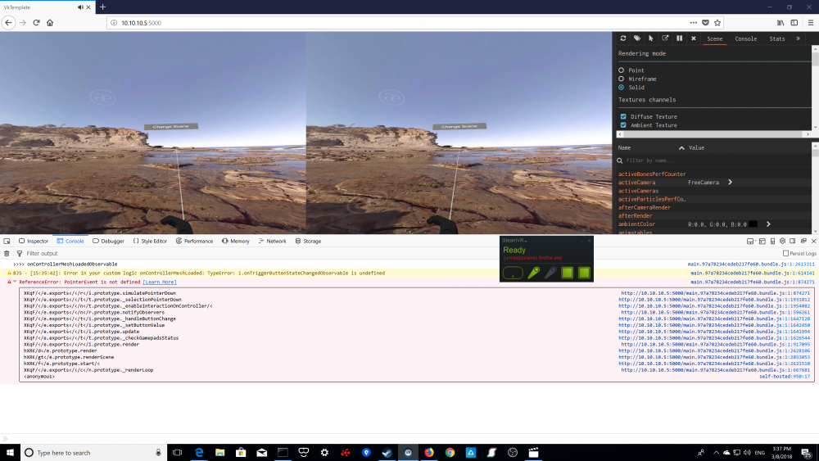Select Wireframe rendering mode
Screen dimensions: 819x461
pos(621,79)
